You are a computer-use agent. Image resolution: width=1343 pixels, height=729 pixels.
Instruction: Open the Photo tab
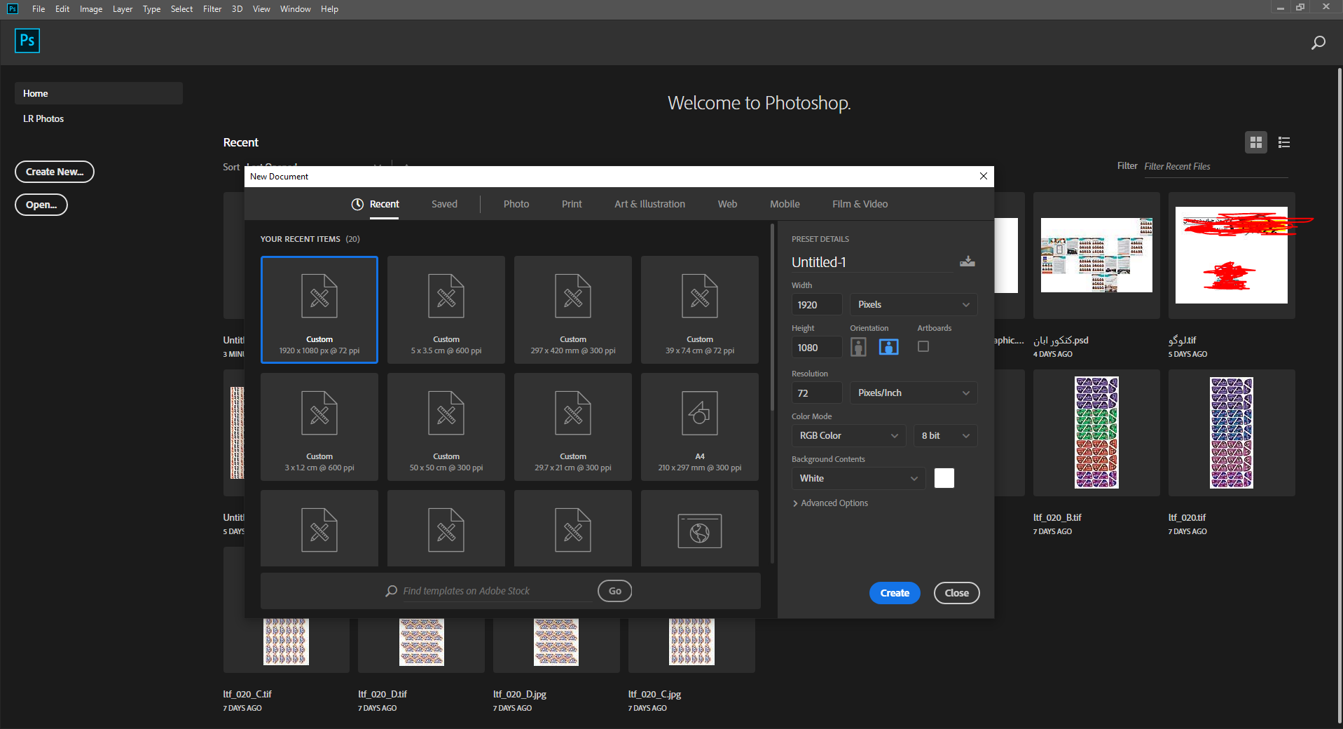click(x=516, y=204)
